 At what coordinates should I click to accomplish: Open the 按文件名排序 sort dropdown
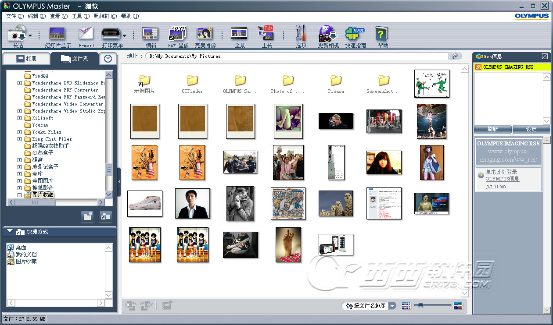(x=392, y=306)
